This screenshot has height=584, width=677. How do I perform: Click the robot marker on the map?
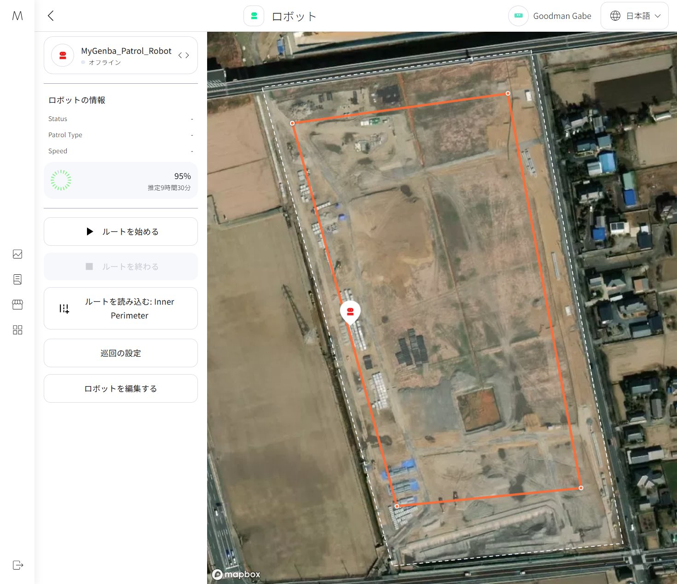350,312
